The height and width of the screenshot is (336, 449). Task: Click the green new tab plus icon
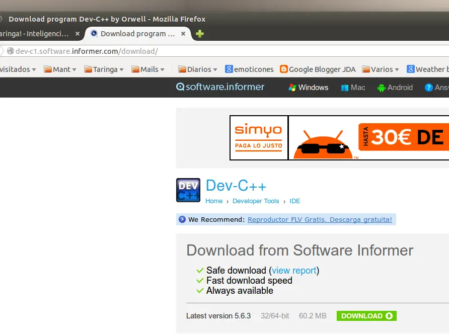(x=200, y=34)
